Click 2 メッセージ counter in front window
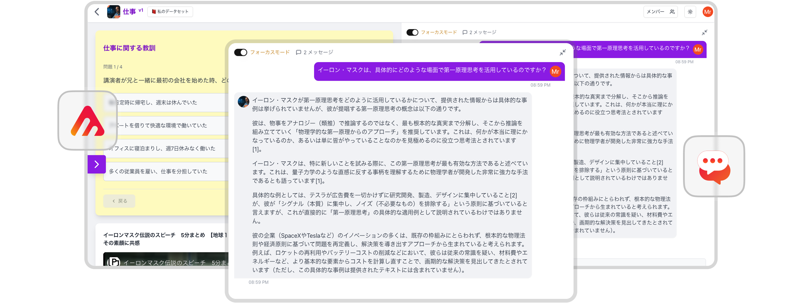The height and width of the screenshot is (303, 802). click(315, 52)
